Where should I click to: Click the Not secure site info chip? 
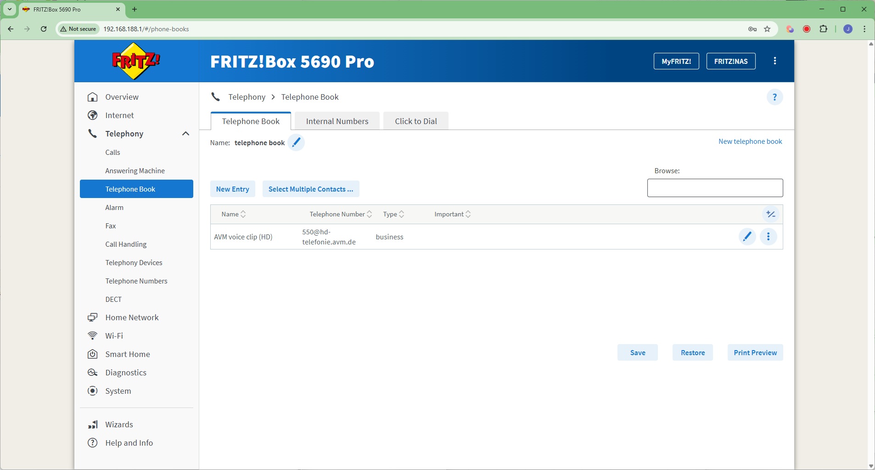point(79,29)
